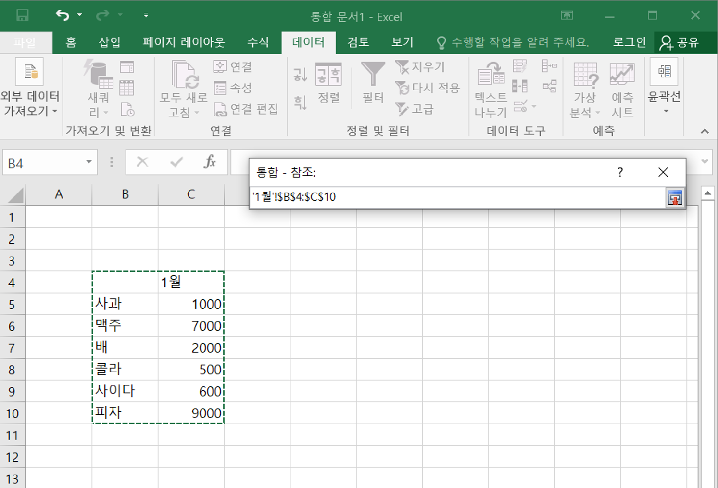
Task: Click the Sort (정렬) icon
Action: [328, 75]
